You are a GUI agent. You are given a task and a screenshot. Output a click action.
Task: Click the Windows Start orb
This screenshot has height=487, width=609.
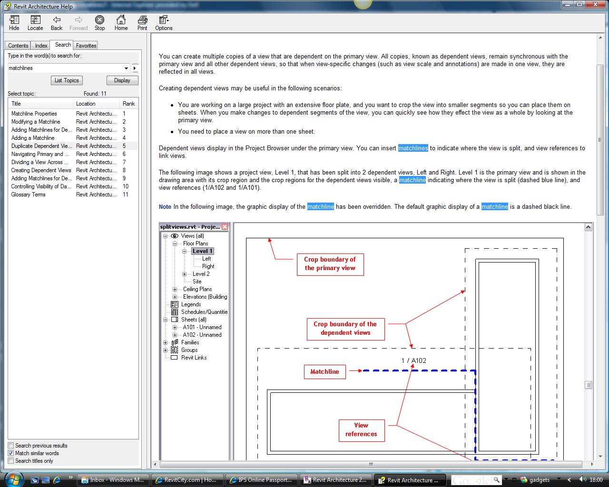13,478
